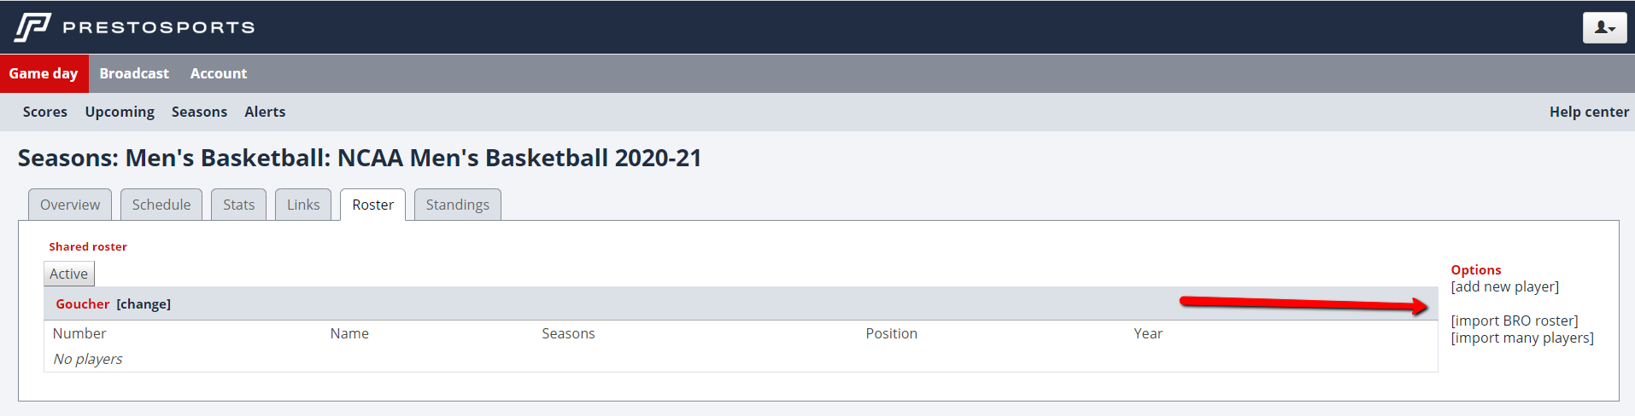Select the Links tab

coord(303,205)
